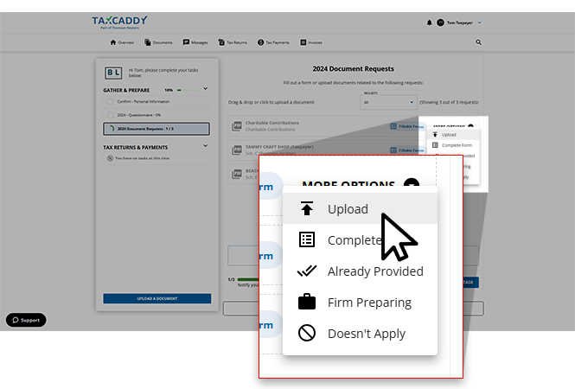
Task: Click the Gather & Prepare progress bar
Action: pyautogui.click(x=188, y=90)
